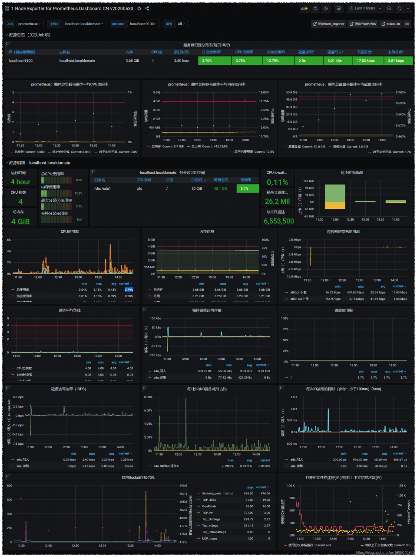Open the Last 3 hours time picker

pyautogui.click(x=365, y=8)
